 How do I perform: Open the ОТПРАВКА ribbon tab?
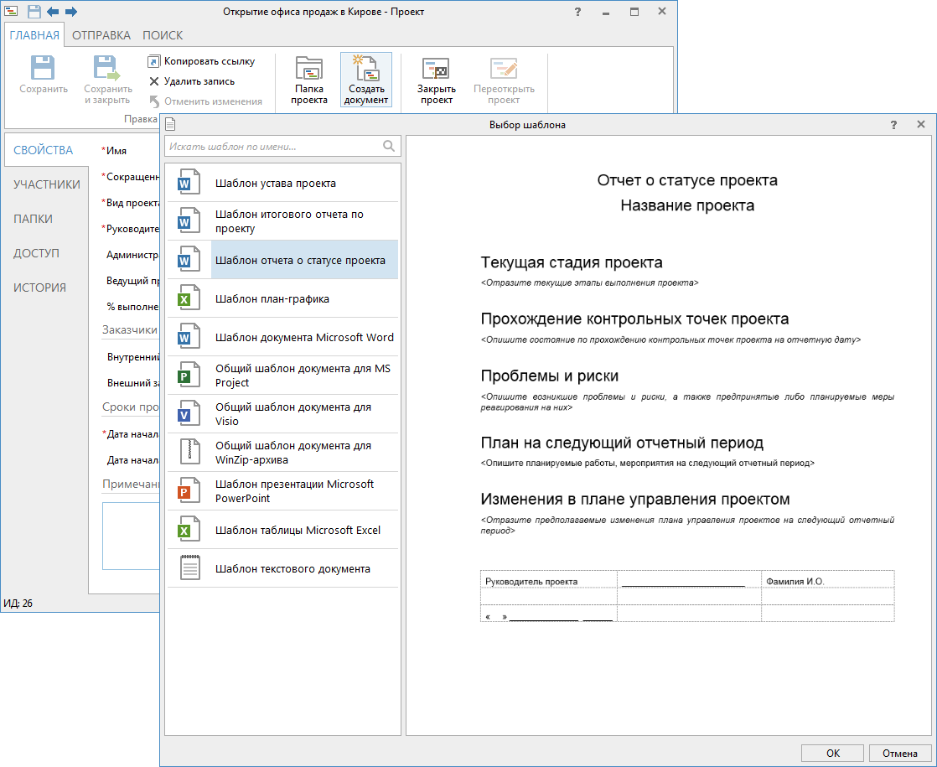click(x=101, y=35)
